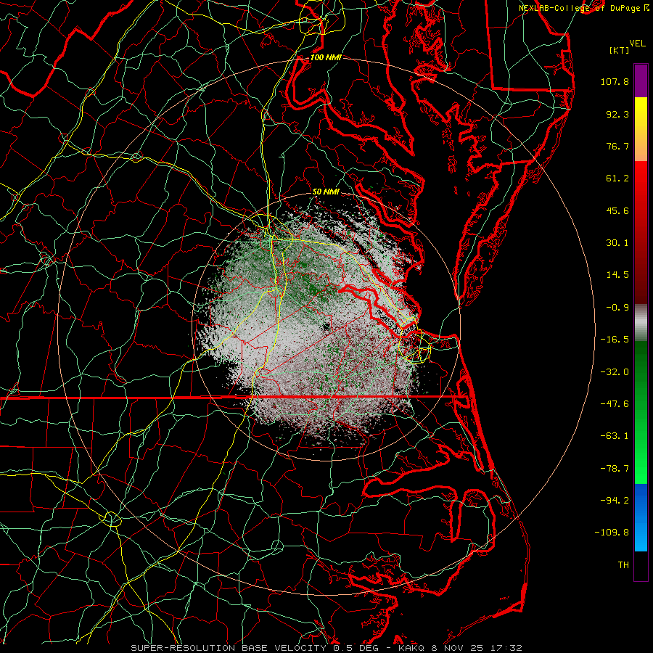Click the VEL legend title

[x=638, y=44]
